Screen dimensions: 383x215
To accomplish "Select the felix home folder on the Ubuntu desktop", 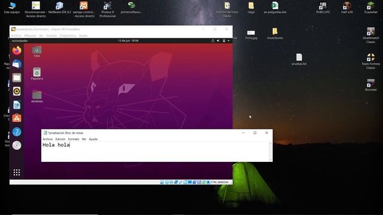I will 37,51.
